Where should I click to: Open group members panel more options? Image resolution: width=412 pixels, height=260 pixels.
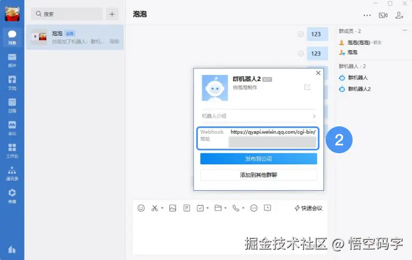coord(404,30)
